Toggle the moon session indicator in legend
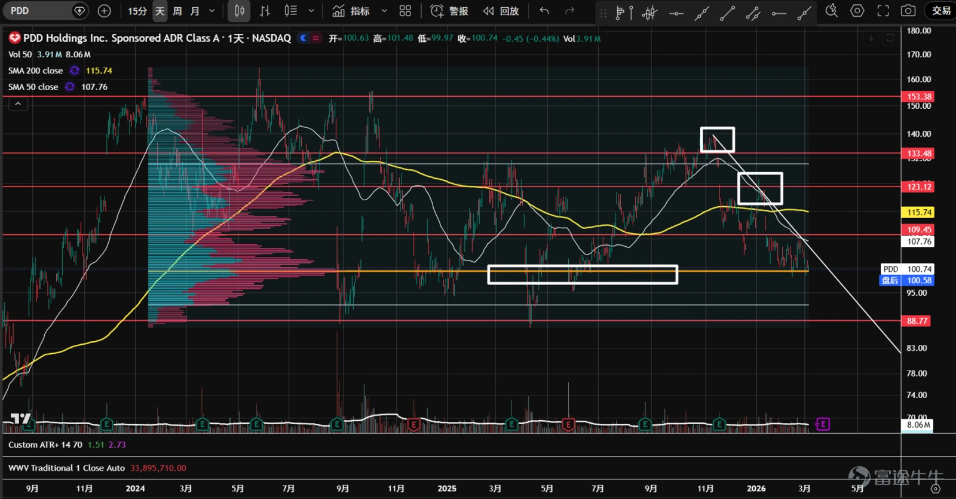The image size is (956, 499). (x=304, y=38)
